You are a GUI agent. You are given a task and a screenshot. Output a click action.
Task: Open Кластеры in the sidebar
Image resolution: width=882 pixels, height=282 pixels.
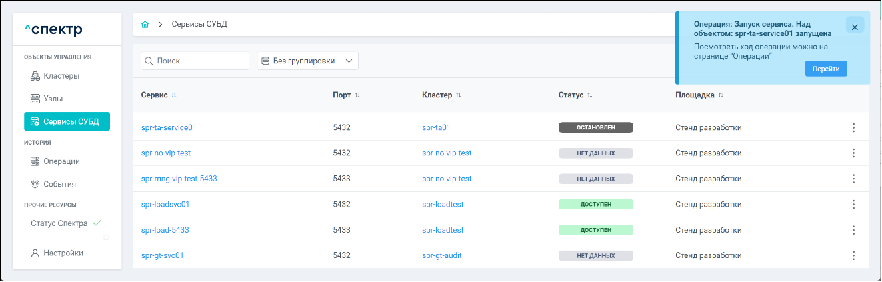(x=61, y=76)
